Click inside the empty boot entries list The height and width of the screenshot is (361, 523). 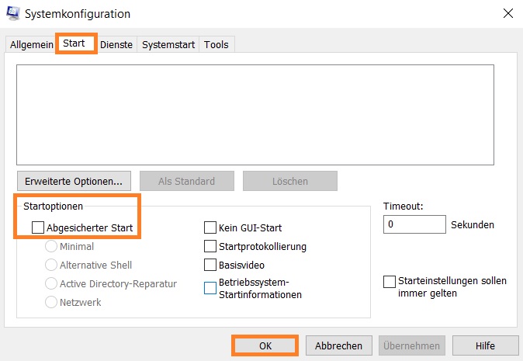tap(255, 115)
